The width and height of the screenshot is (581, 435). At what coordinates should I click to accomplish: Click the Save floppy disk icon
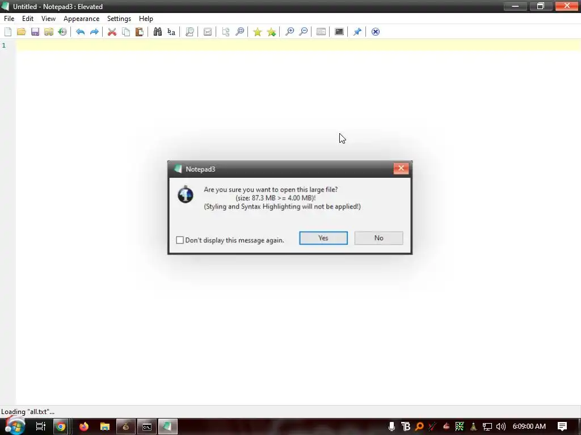(35, 32)
